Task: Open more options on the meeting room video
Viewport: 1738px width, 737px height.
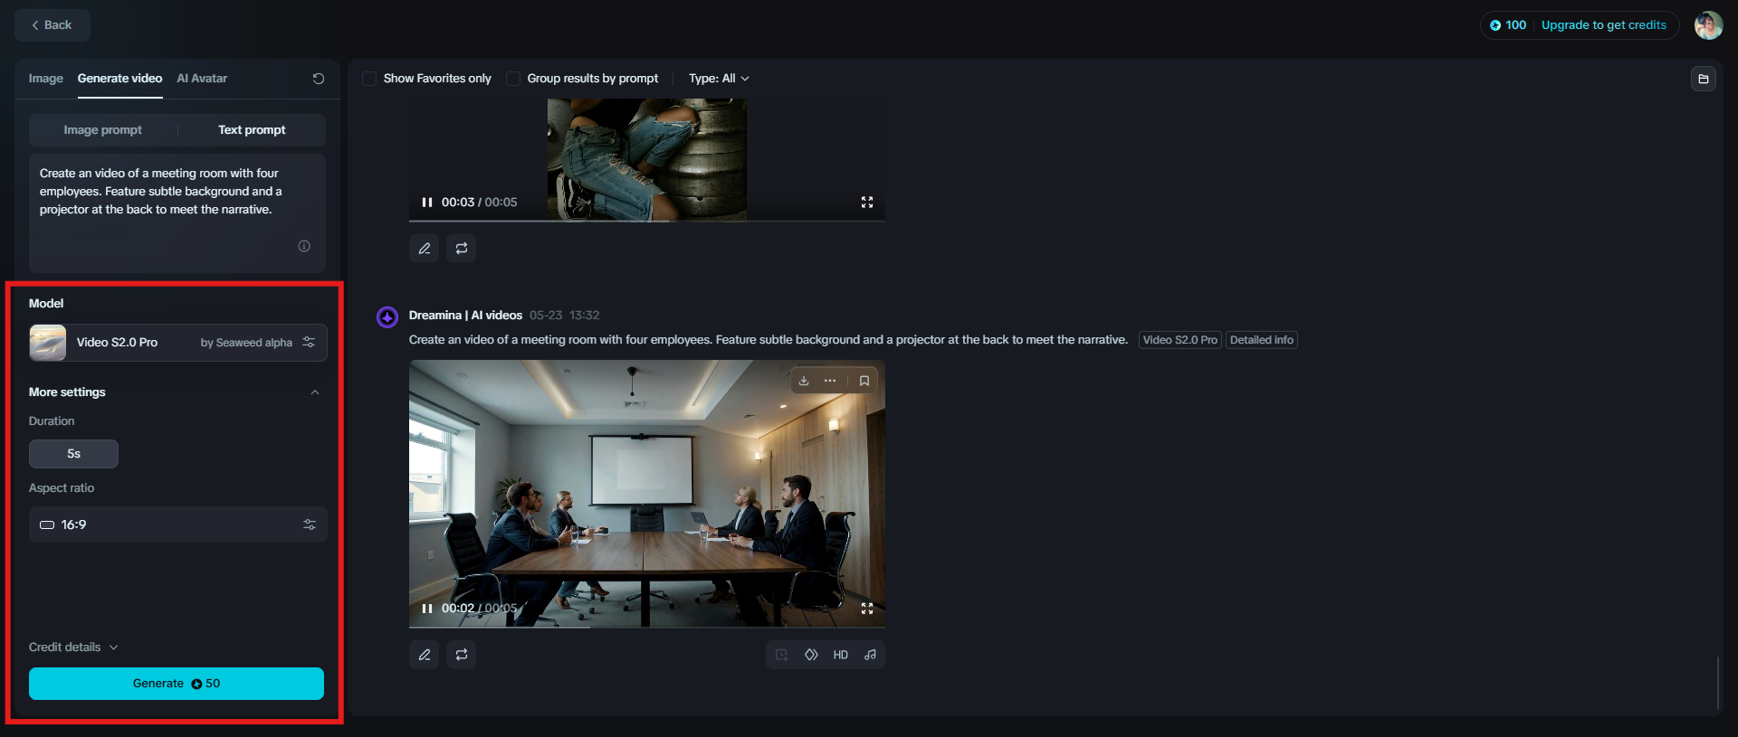Action: [830, 381]
